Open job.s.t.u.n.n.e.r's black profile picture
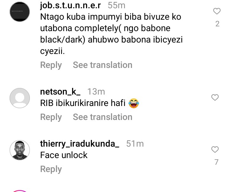 (20, 12)
